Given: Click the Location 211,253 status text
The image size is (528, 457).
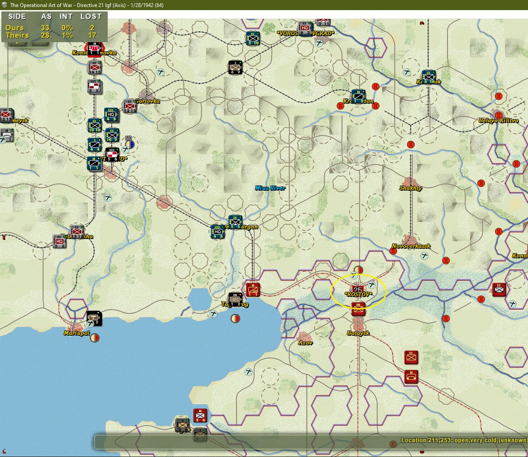Looking at the screenshot, I should pos(464,440).
